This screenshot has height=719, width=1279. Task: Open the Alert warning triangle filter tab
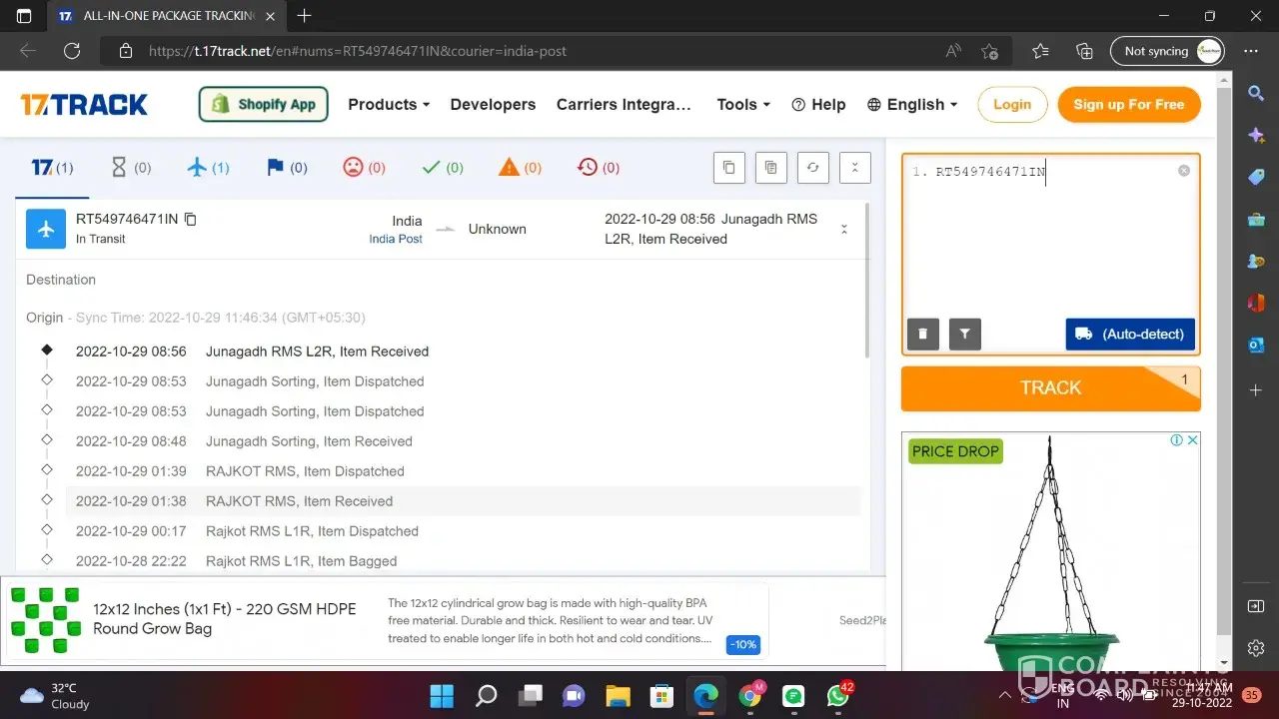520,168
